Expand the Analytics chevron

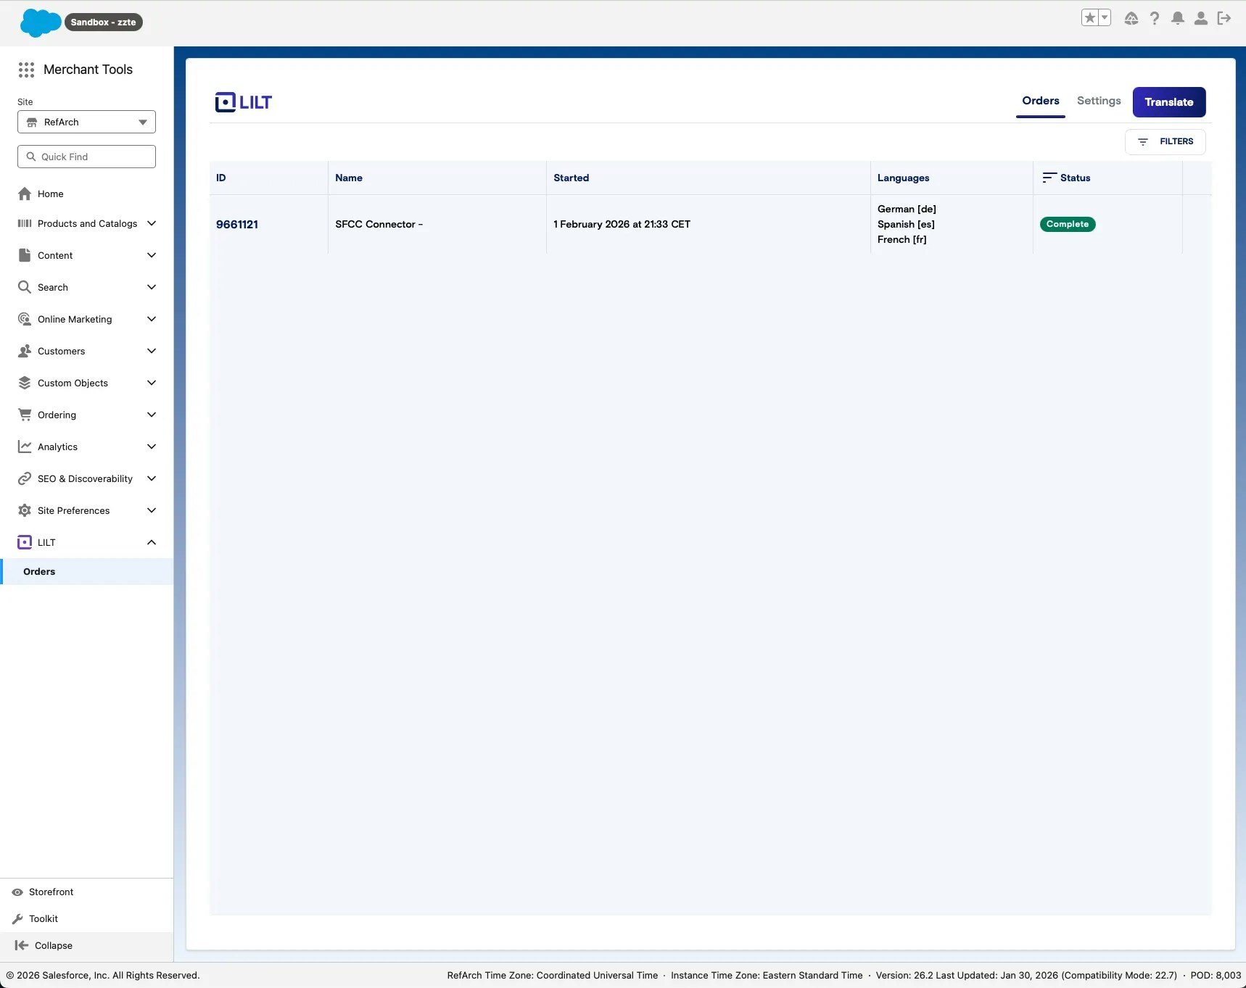coord(152,447)
